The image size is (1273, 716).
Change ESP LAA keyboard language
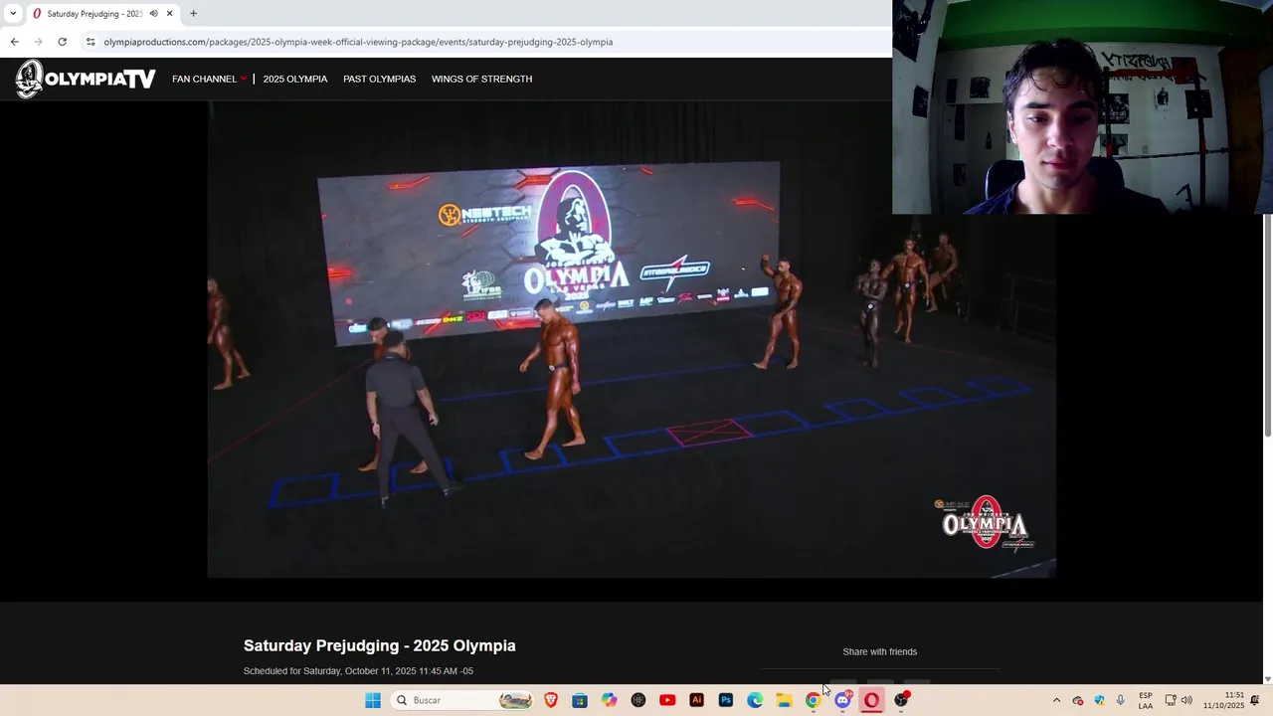[1146, 700]
